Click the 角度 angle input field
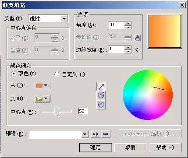The image size is (188, 158). [116, 25]
